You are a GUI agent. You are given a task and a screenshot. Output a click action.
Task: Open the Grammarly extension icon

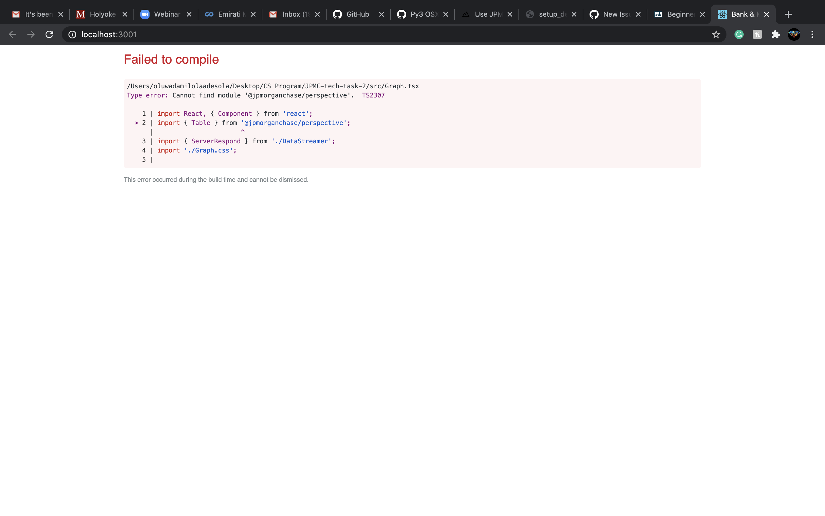[739, 34]
